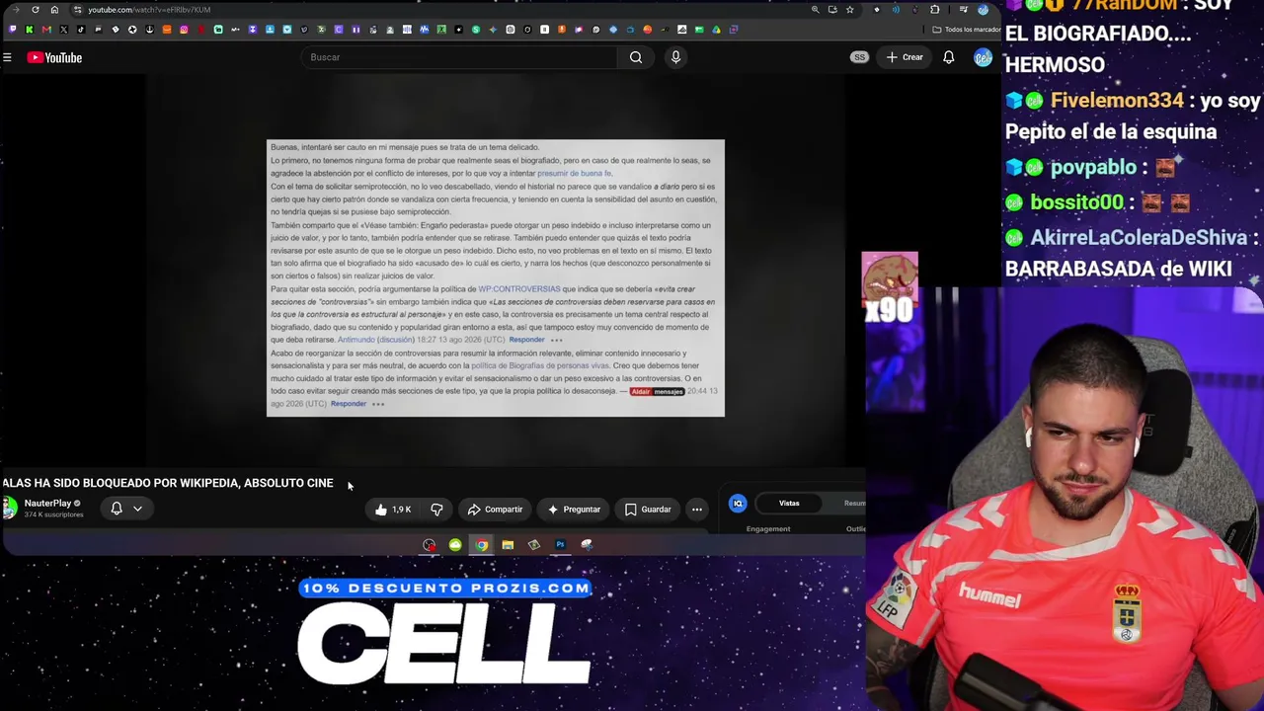Start voice search with the microphone
This screenshot has height=711, width=1264.
[675, 57]
